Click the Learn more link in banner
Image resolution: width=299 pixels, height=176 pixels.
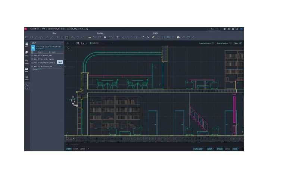point(40,49)
